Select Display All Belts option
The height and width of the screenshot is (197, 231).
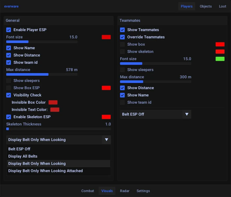pyautogui.click(x=23, y=156)
